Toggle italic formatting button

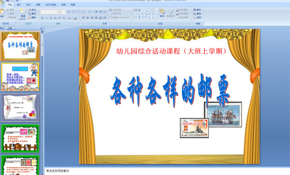(46, 18)
